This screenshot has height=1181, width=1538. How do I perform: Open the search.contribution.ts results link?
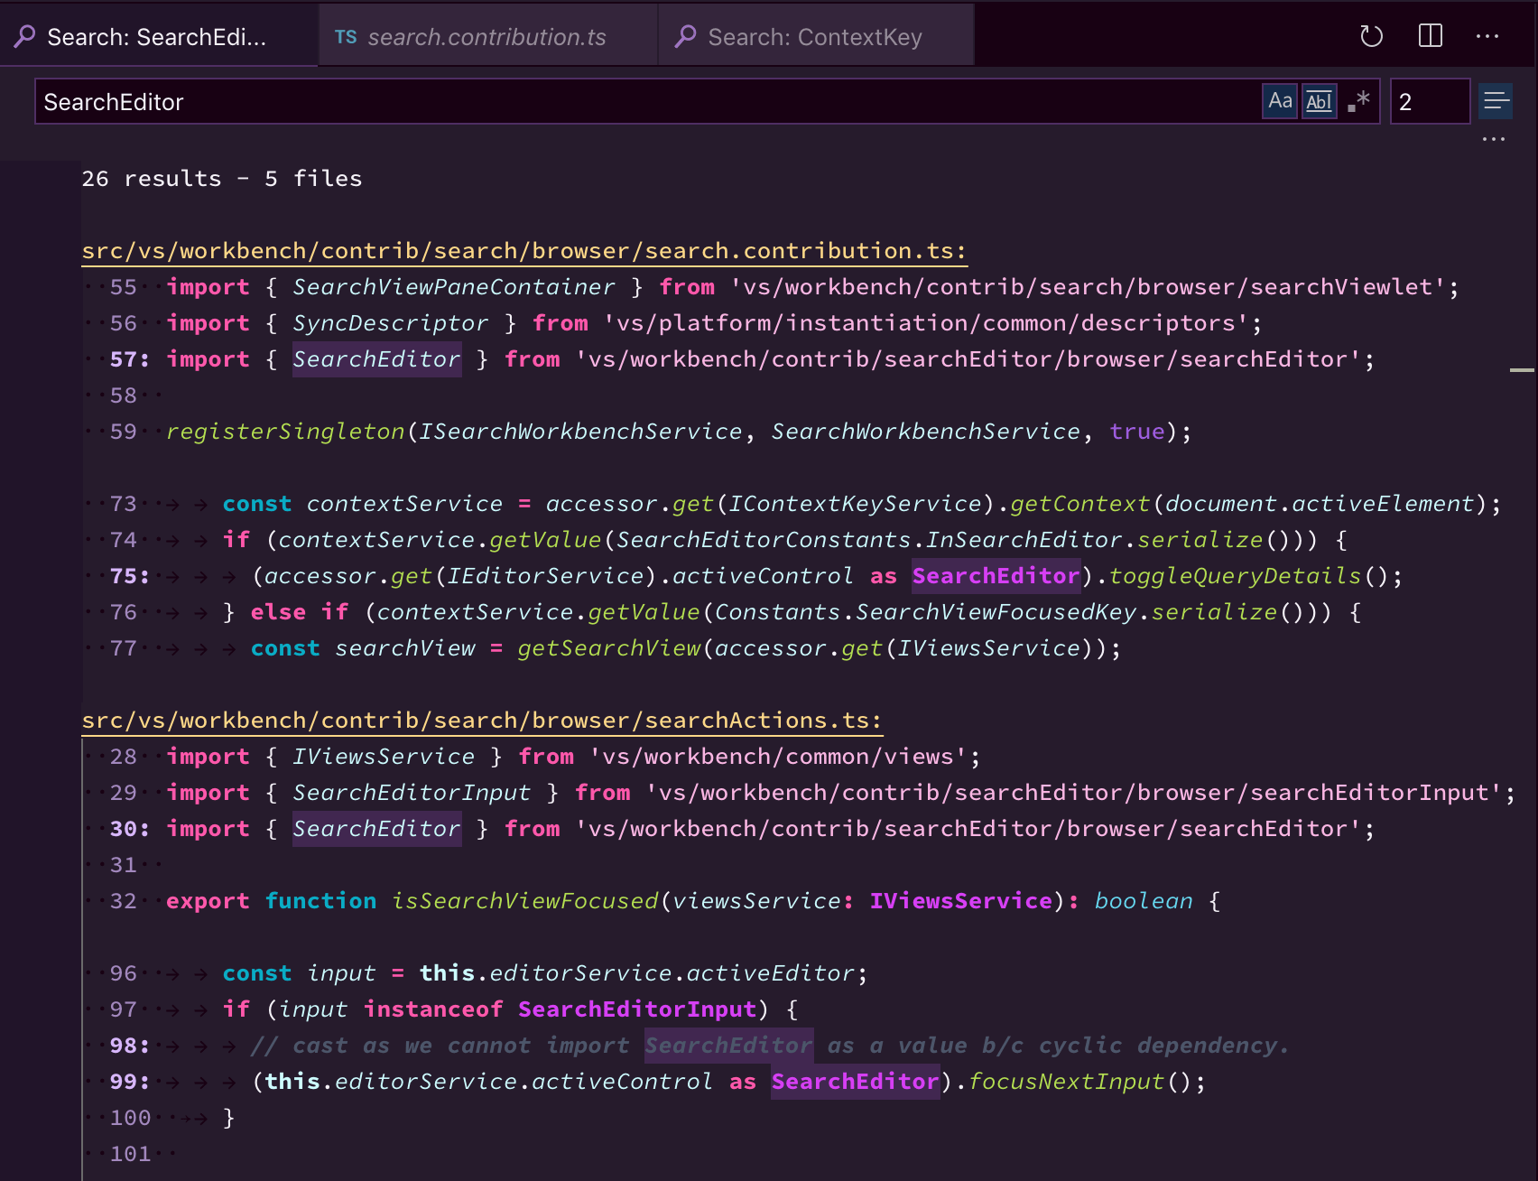point(523,250)
